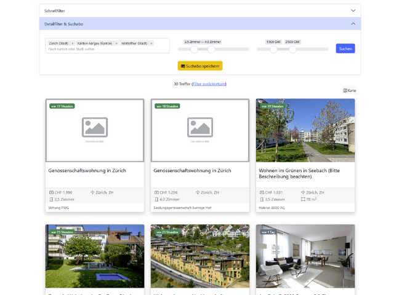Click the placeholder image of the CHF 1.296 listing
394x295 pixels.
200,130
